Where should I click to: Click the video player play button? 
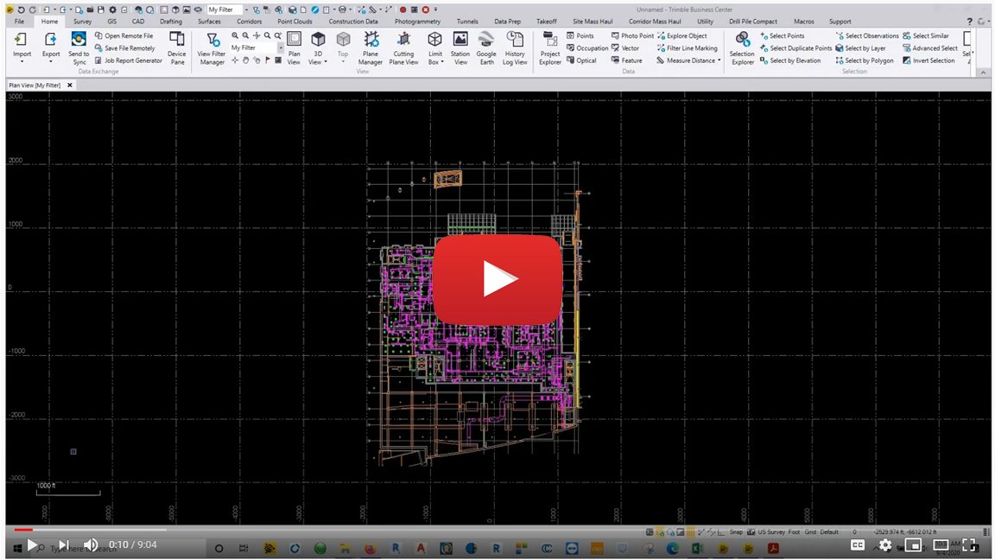tap(32, 544)
